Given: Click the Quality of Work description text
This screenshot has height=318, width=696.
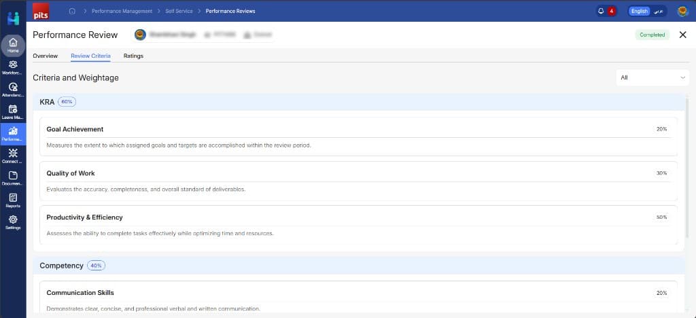Looking at the screenshot, I should (146, 190).
